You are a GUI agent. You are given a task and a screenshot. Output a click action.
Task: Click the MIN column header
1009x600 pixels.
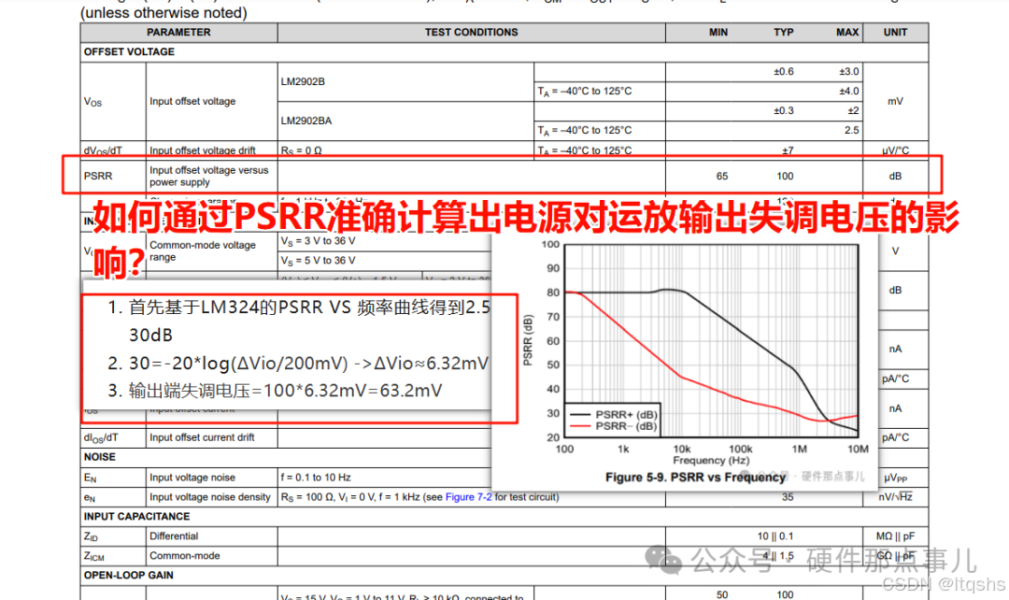tap(718, 32)
